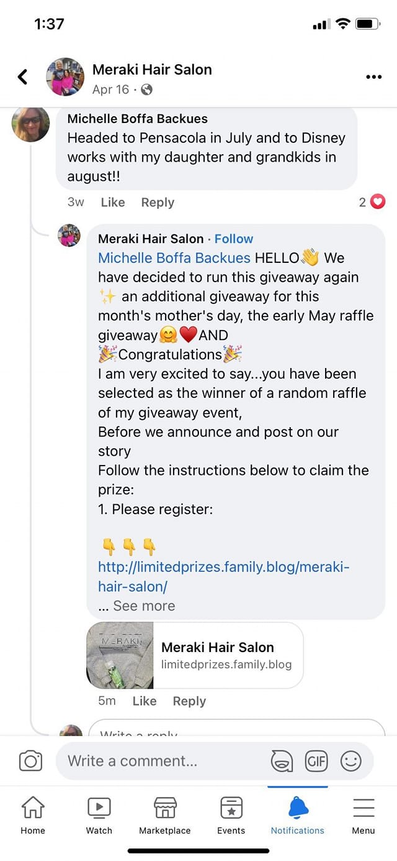Go to the Home tab
397x861 pixels.
[33, 816]
